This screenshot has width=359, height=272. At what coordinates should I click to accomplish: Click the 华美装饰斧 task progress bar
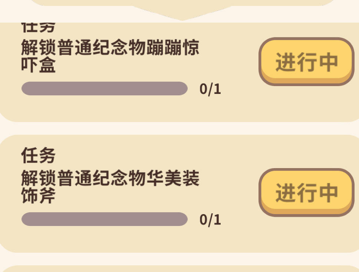105,219
